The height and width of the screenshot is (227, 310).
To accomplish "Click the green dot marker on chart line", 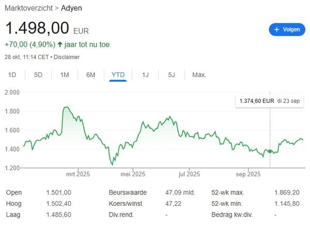I will (270, 151).
